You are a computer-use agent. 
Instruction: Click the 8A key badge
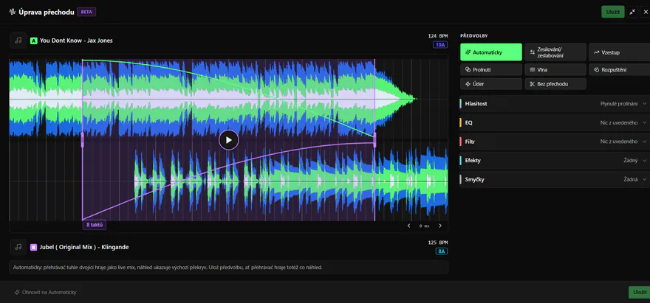(x=442, y=251)
